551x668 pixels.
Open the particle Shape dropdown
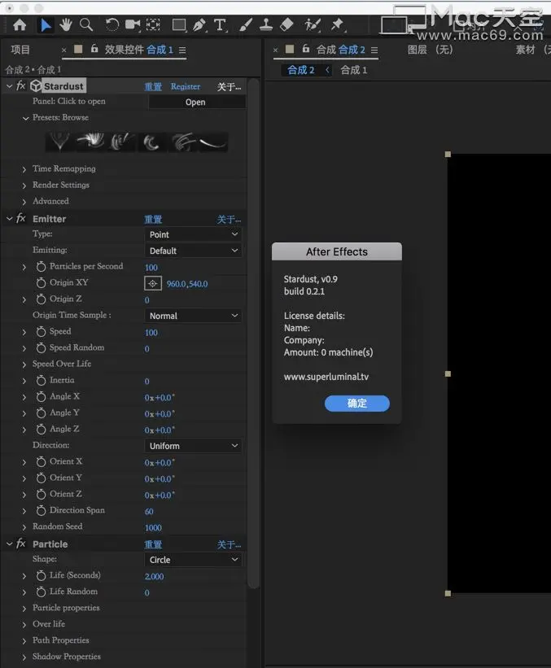[x=193, y=560]
